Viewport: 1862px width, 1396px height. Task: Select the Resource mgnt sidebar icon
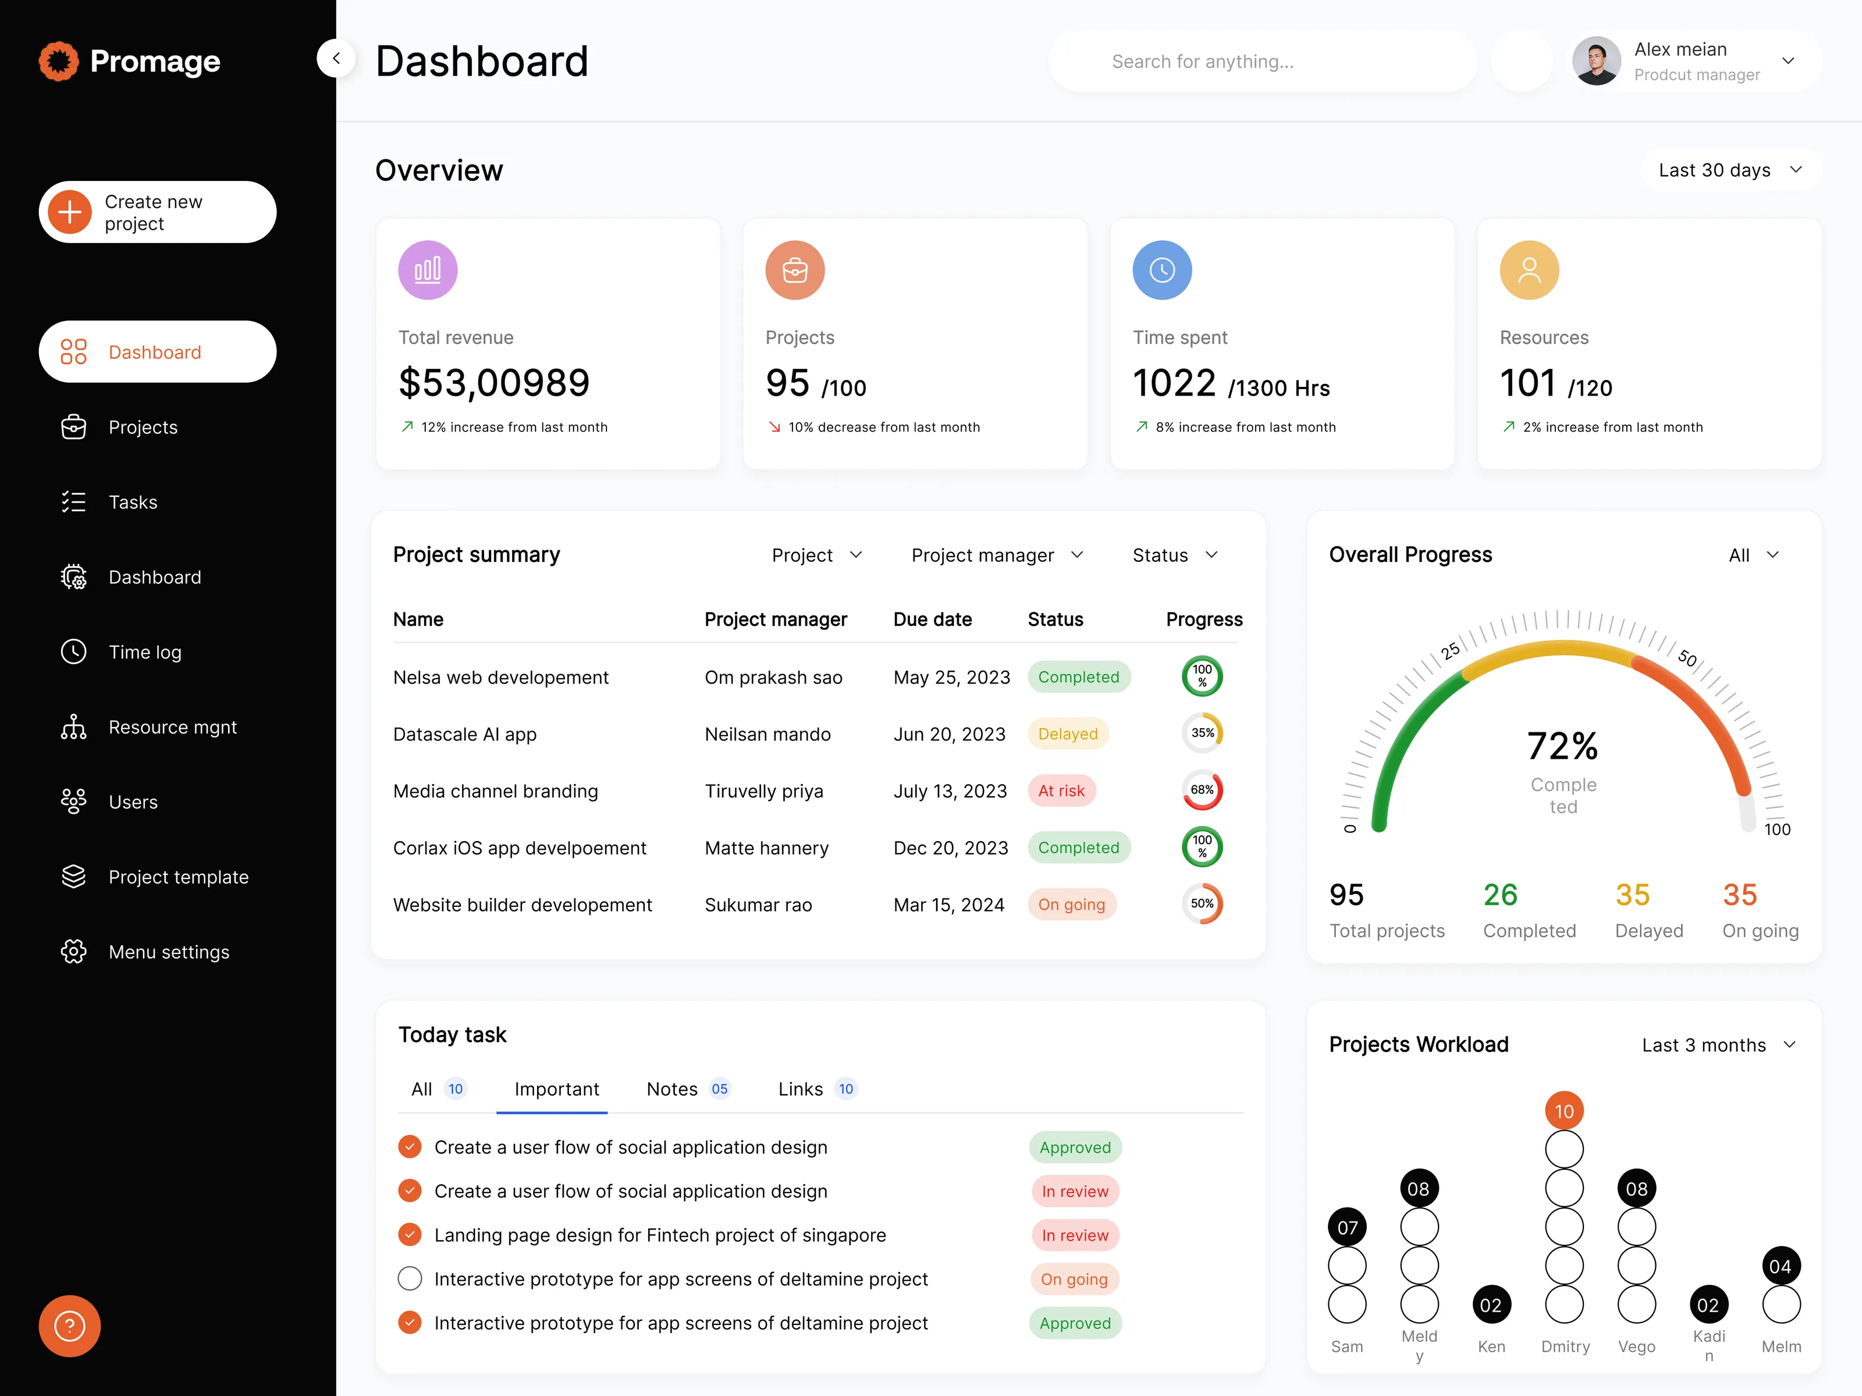74,726
